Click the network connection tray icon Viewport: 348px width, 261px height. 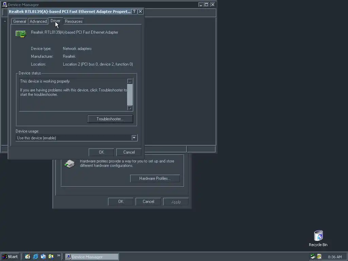click(313, 257)
